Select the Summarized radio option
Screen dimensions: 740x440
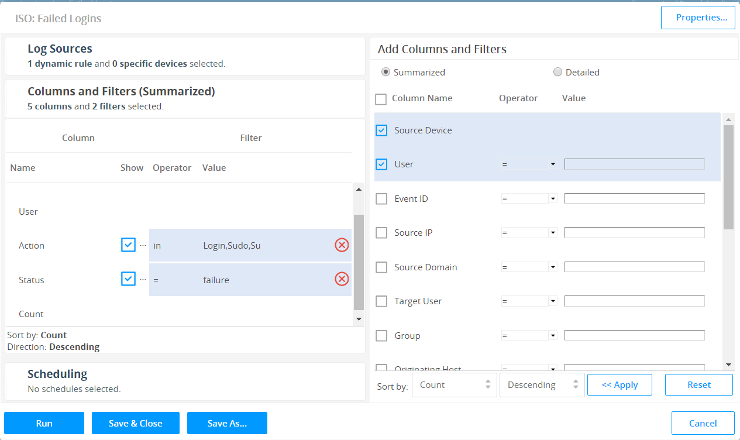click(x=386, y=73)
